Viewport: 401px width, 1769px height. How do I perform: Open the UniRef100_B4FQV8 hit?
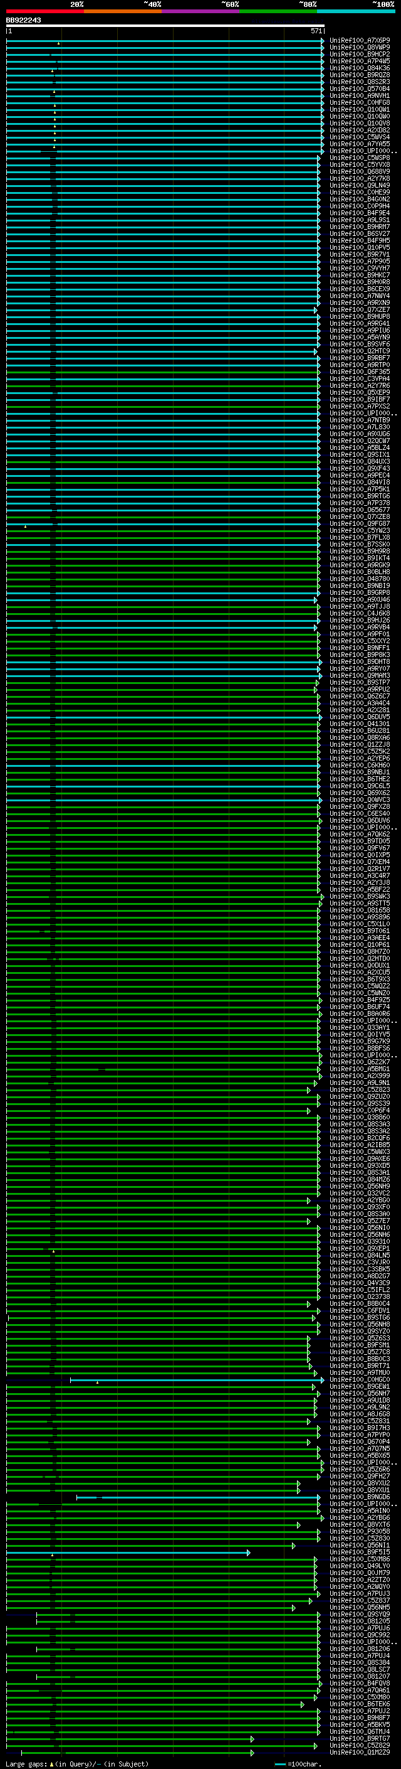coord(359,1684)
